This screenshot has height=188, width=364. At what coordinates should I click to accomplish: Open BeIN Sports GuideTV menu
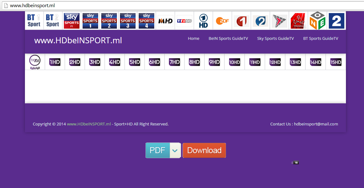pos(228,39)
